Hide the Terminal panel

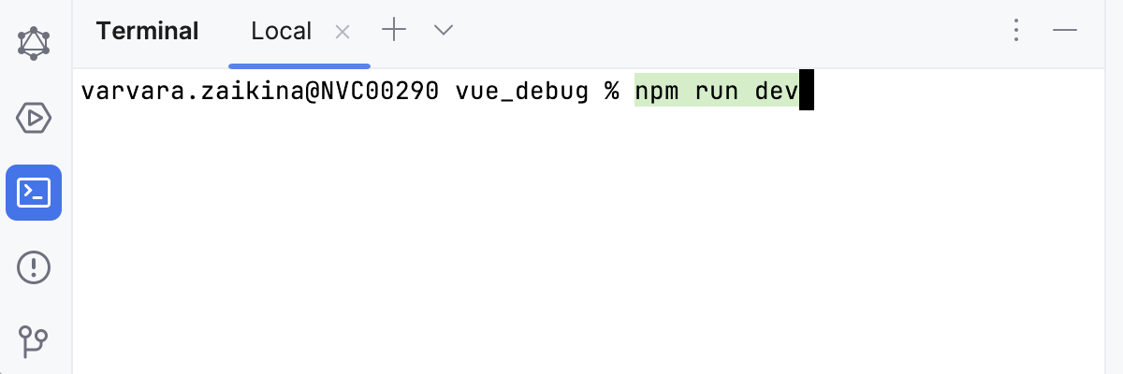[1065, 31]
